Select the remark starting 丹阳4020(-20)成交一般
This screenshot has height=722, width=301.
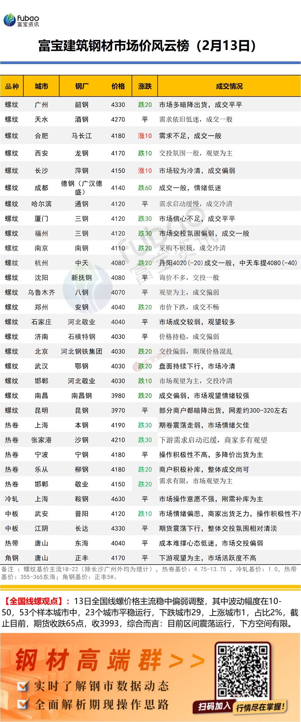click(x=228, y=263)
